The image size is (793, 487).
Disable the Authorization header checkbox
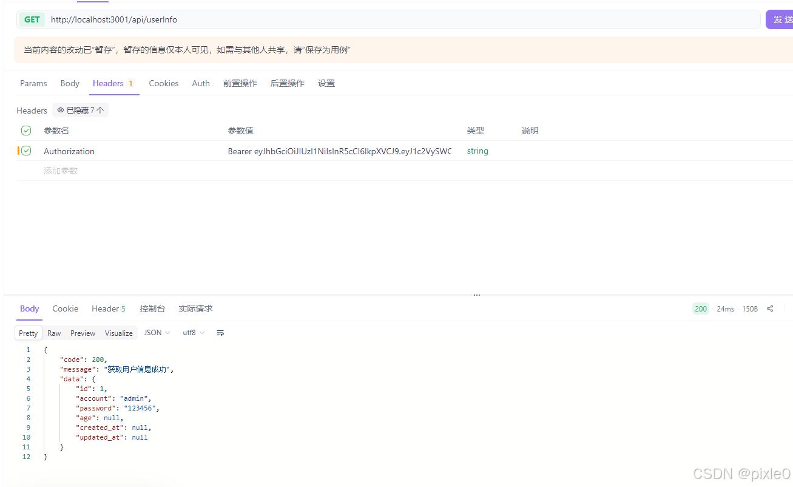pyautogui.click(x=27, y=151)
